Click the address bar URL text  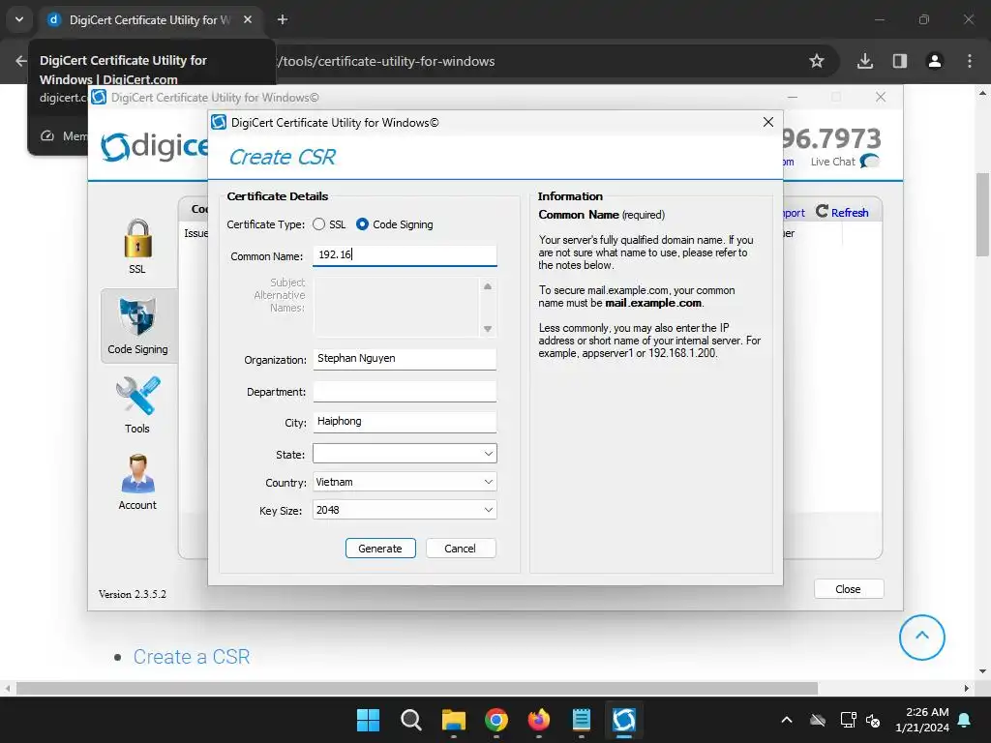[386, 61]
